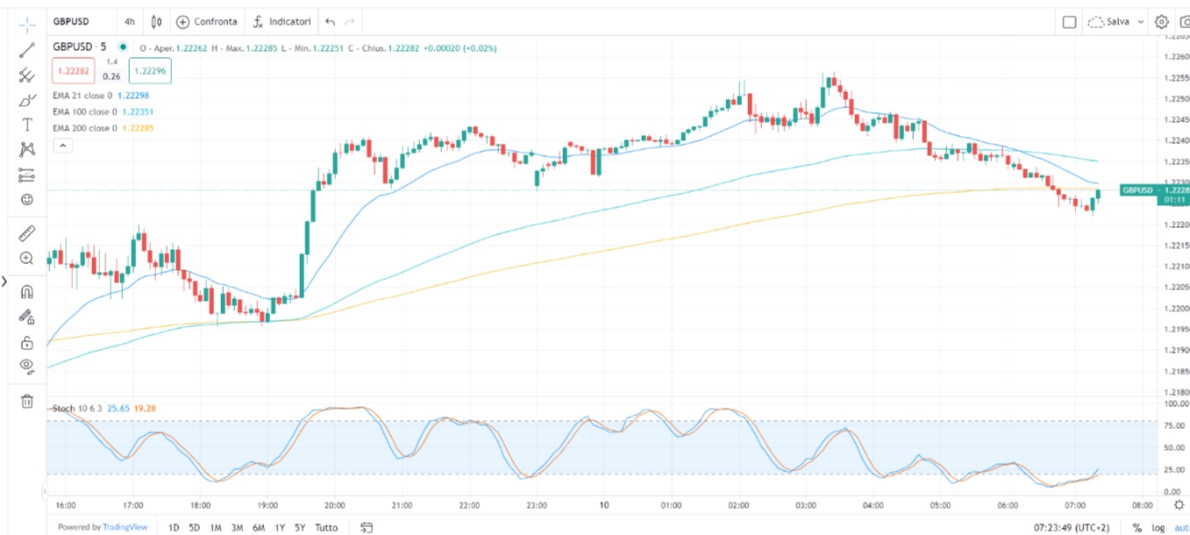Select the 5Y date range
This screenshot has width=1190, height=535.
tap(301, 527)
